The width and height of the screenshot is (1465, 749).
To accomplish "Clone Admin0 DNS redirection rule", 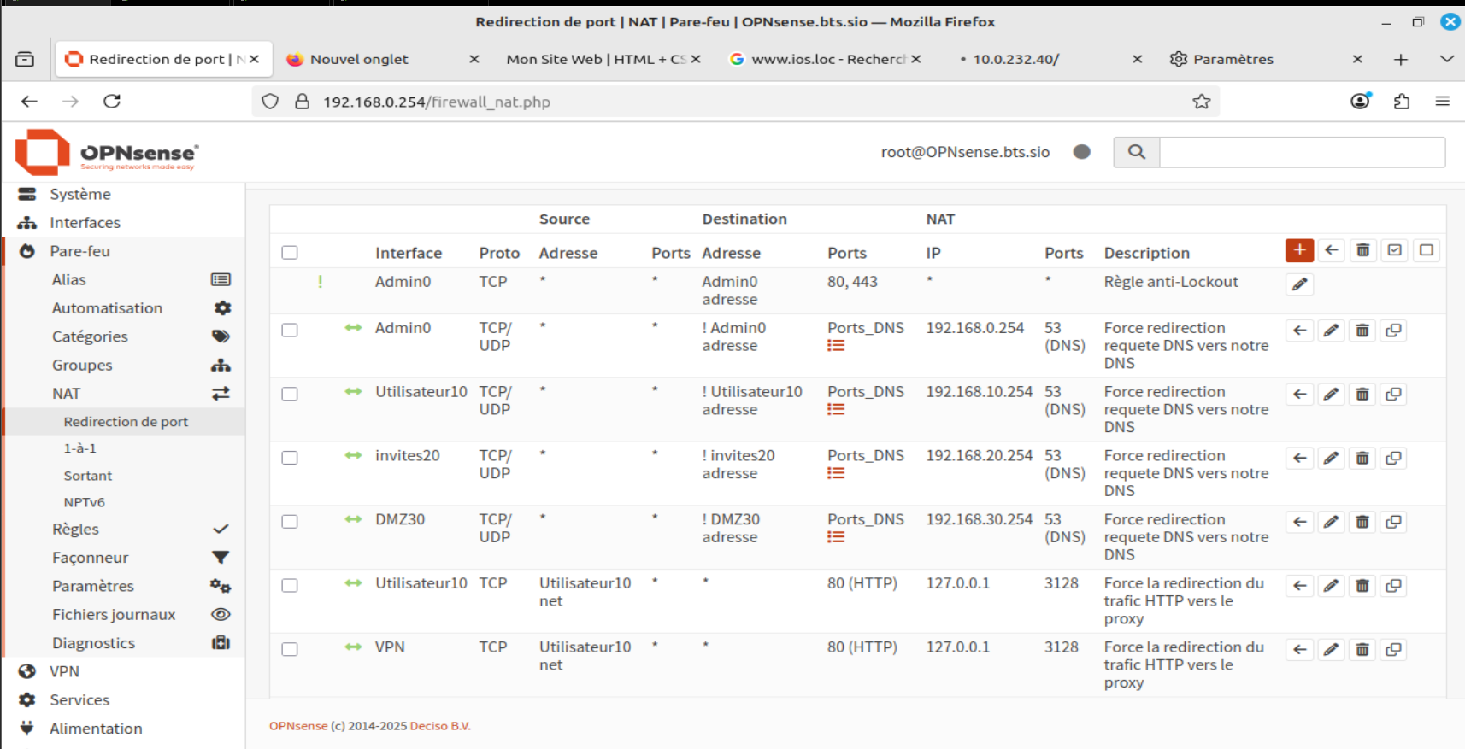I will tap(1393, 331).
